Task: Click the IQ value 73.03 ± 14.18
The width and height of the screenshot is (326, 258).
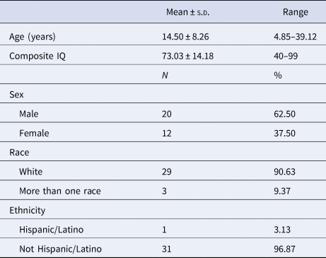Action: 187,56
